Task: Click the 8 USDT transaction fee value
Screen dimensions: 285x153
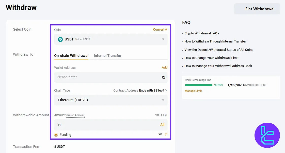Action: (59, 147)
